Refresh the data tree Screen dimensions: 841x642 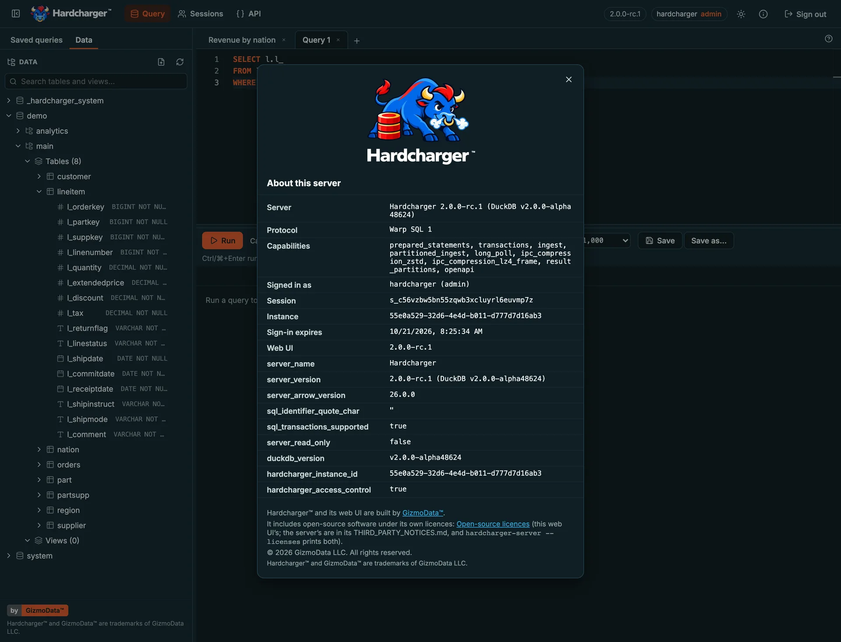180,62
